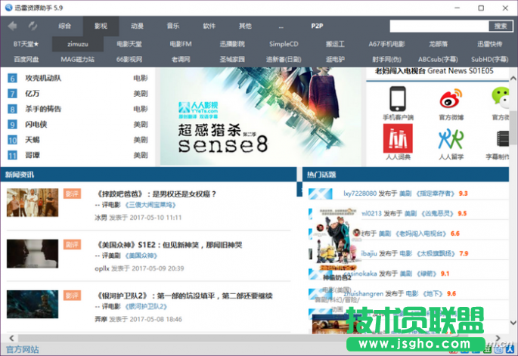Click the WeChat green bubble icon

point(501,98)
